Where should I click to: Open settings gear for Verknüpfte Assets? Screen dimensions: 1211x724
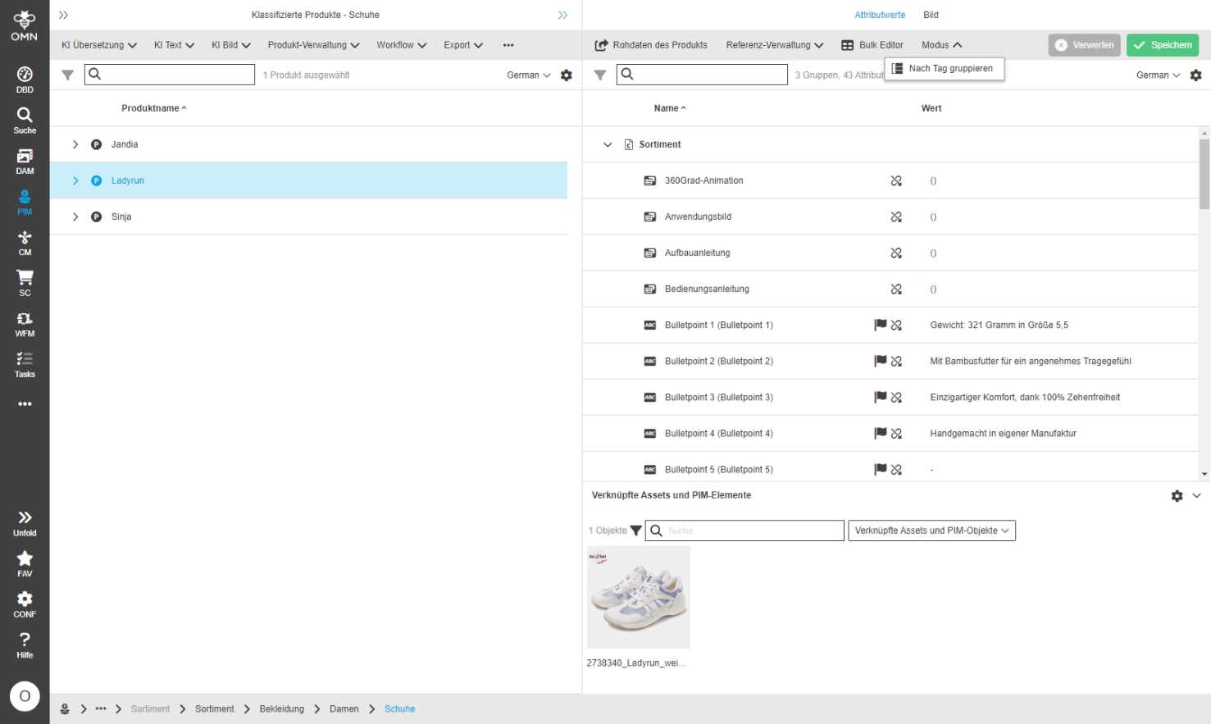click(1177, 496)
